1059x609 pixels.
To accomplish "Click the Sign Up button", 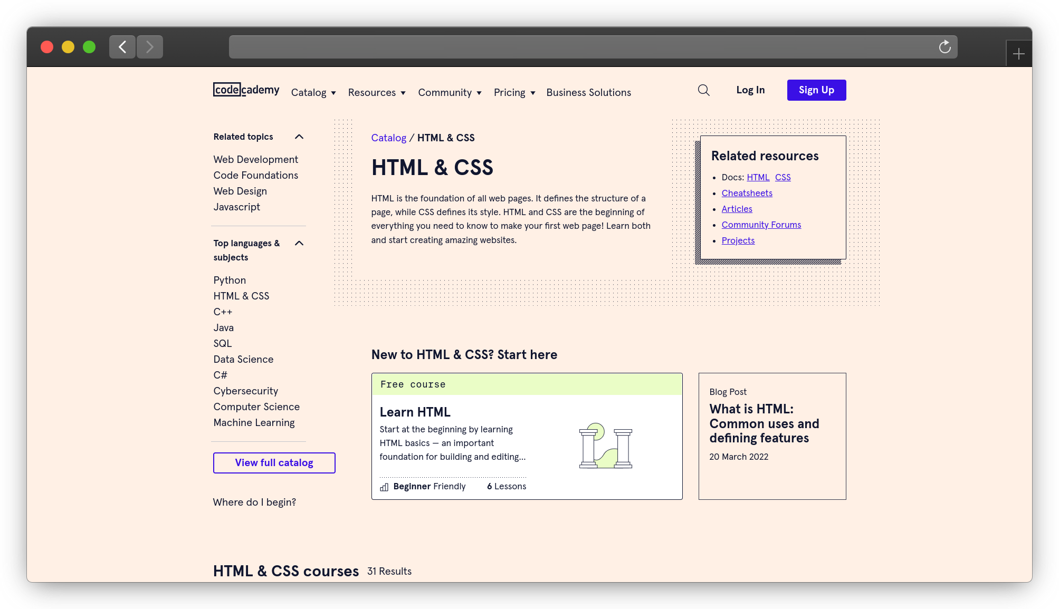I will 816,90.
